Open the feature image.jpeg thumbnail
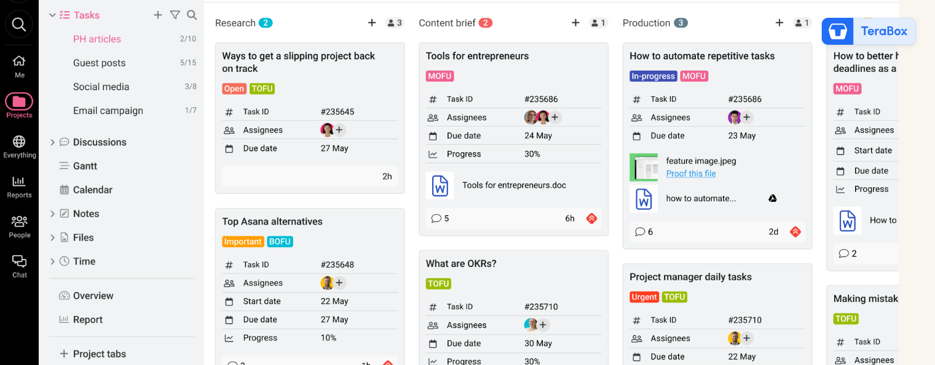Screen dimensions: 935x365 tap(644, 167)
